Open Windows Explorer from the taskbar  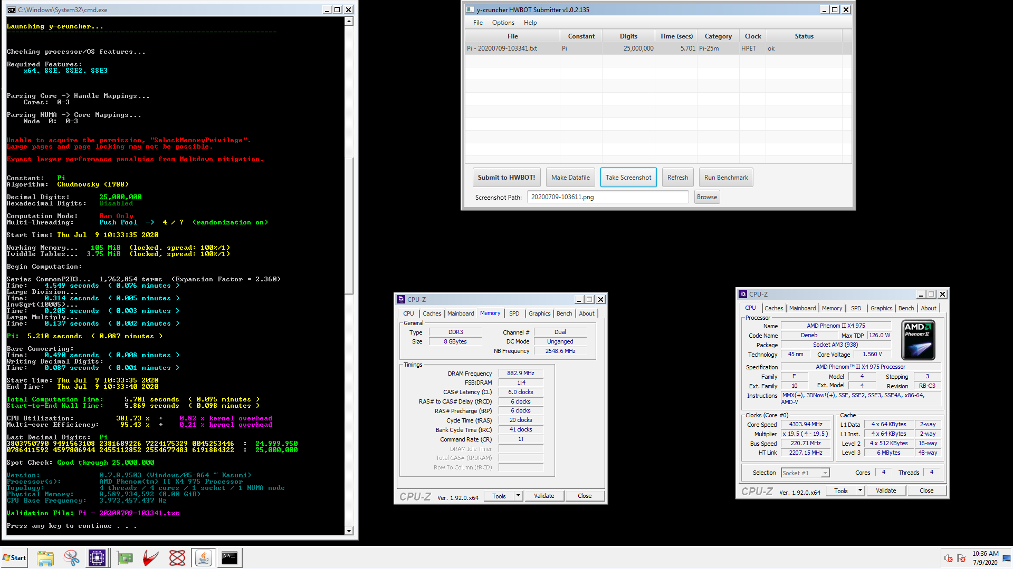click(x=45, y=558)
